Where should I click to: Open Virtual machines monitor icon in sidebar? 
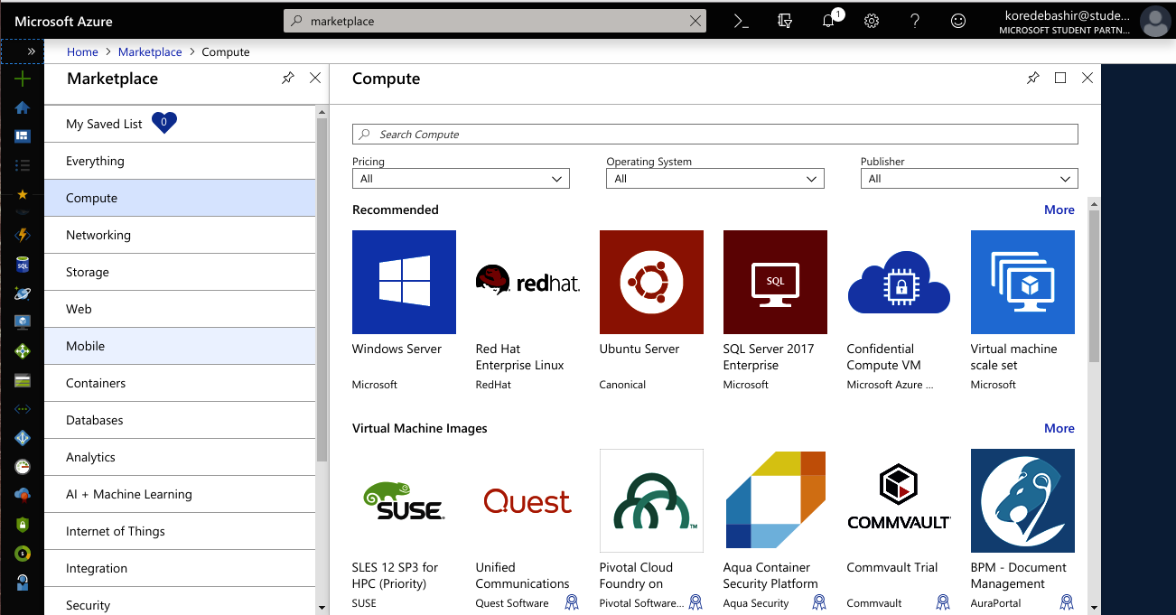[x=23, y=322]
